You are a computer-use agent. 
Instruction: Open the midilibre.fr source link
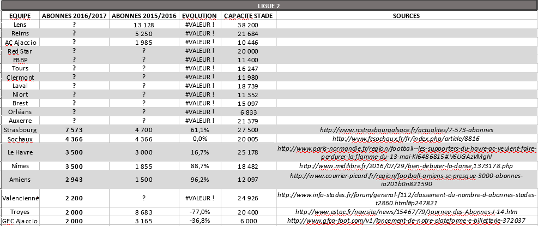pos(406,165)
